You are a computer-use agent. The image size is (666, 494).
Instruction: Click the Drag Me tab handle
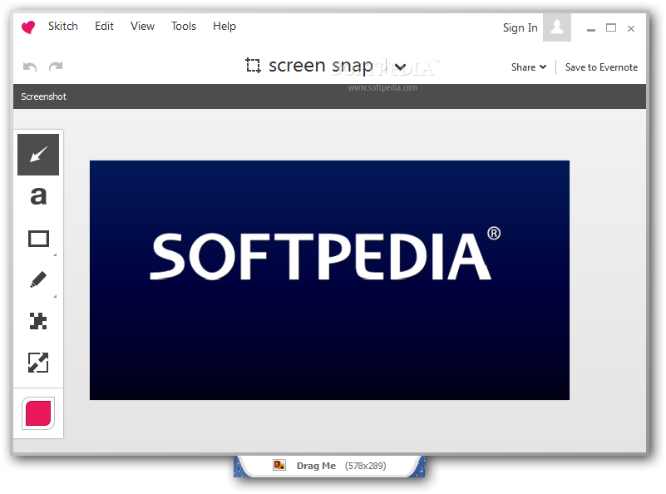(329, 466)
